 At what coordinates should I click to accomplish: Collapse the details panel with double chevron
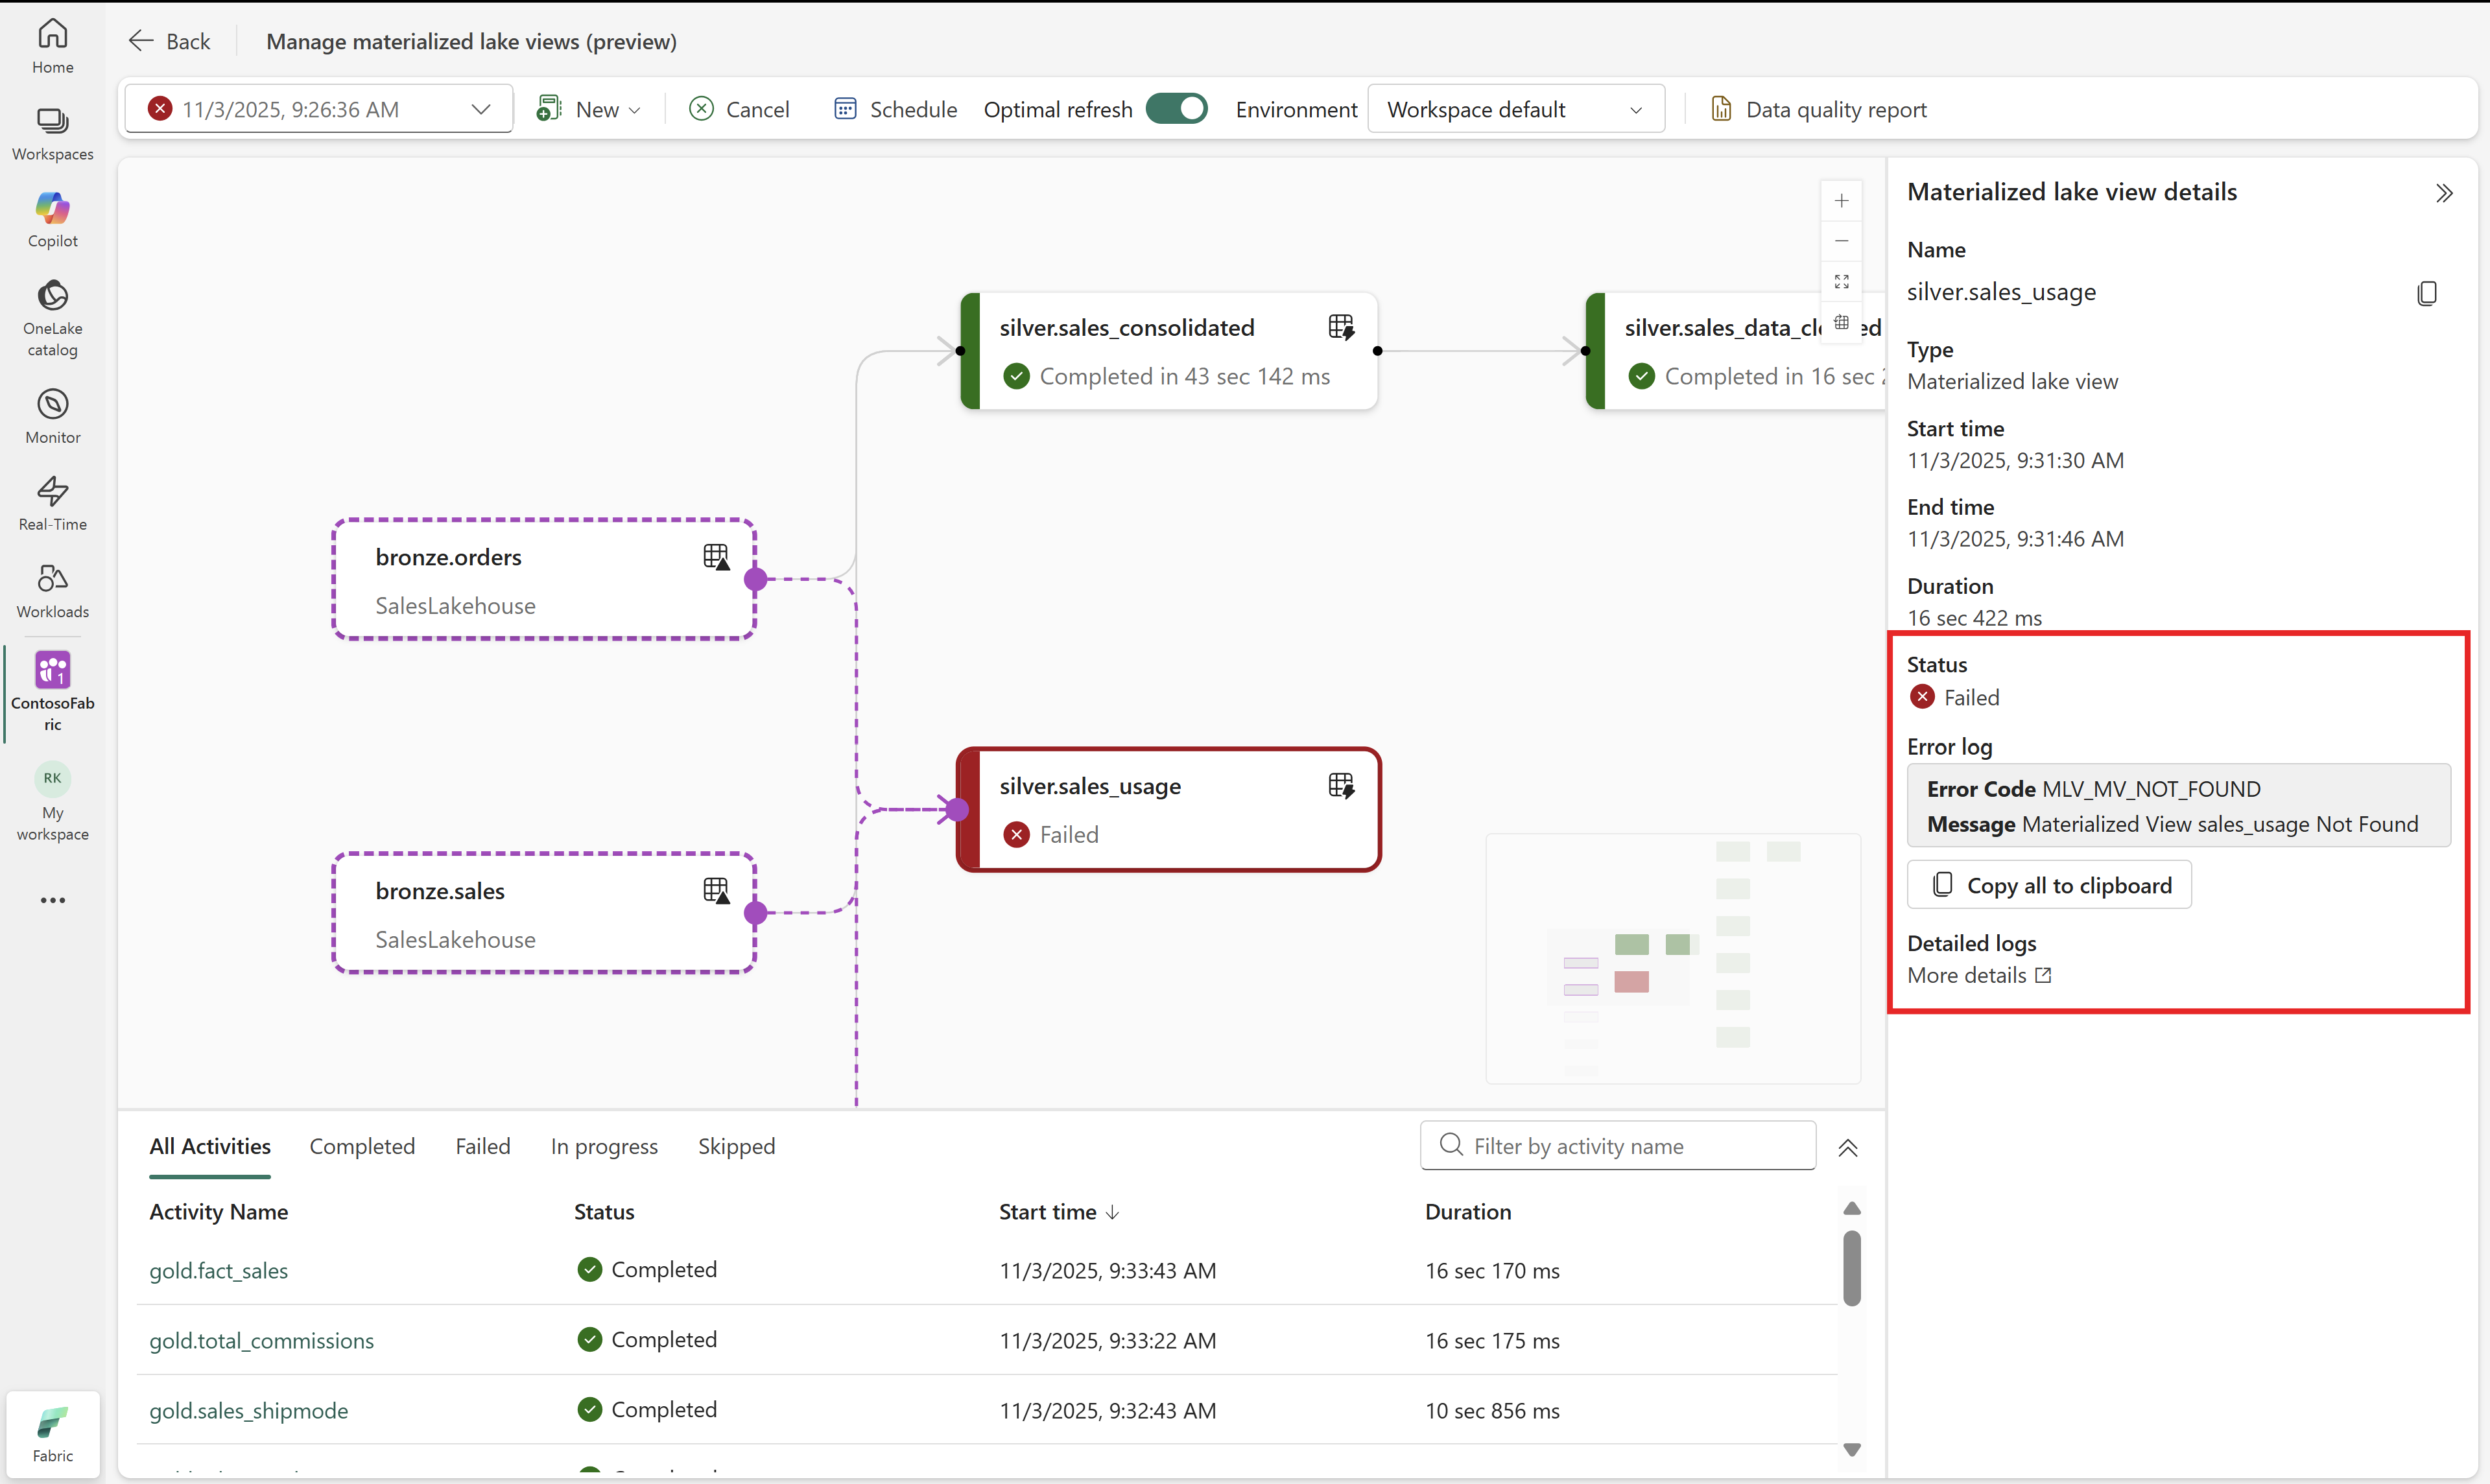coord(2444,193)
